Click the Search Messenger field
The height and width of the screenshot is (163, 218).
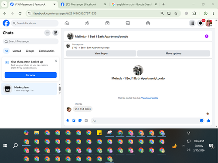tap(31, 41)
